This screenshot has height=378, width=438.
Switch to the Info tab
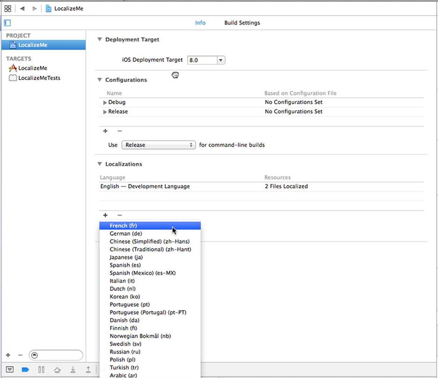point(200,23)
